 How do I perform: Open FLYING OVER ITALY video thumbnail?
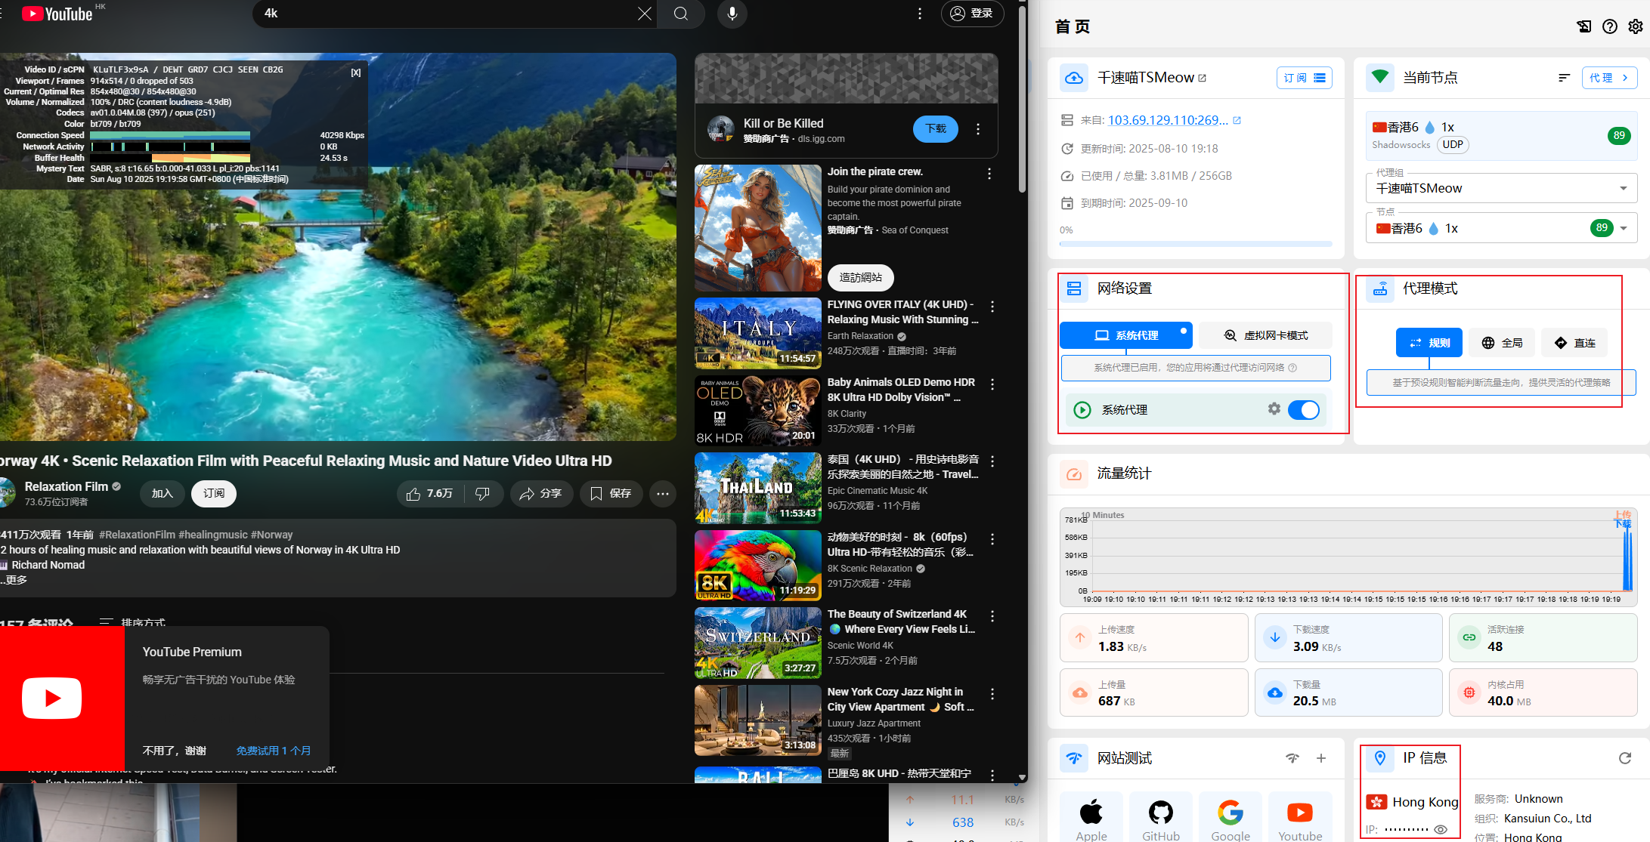click(758, 333)
